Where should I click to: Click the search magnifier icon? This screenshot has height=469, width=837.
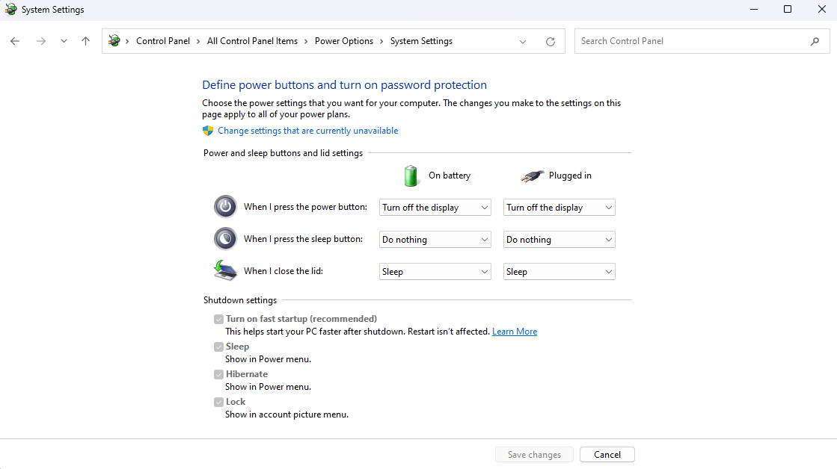tap(815, 41)
